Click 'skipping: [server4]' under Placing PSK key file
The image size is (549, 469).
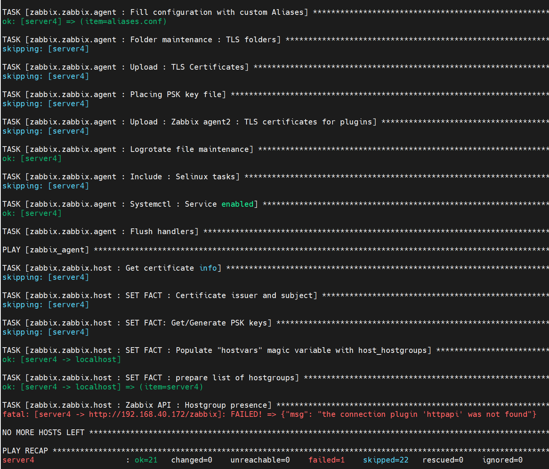click(x=46, y=104)
